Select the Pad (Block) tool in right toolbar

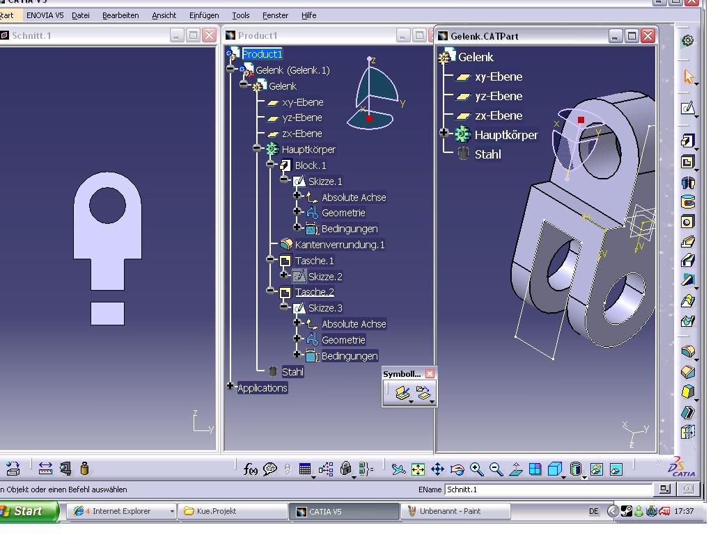tap(687, 141)
